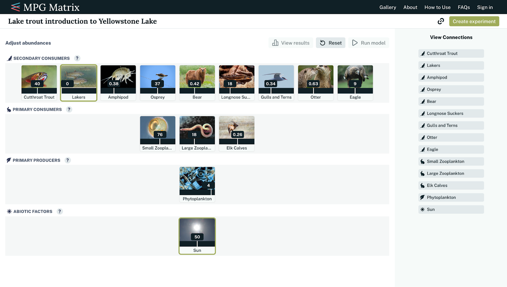507x287 pixels.
Task: View connections for Osprey
Action: point(451,89)
